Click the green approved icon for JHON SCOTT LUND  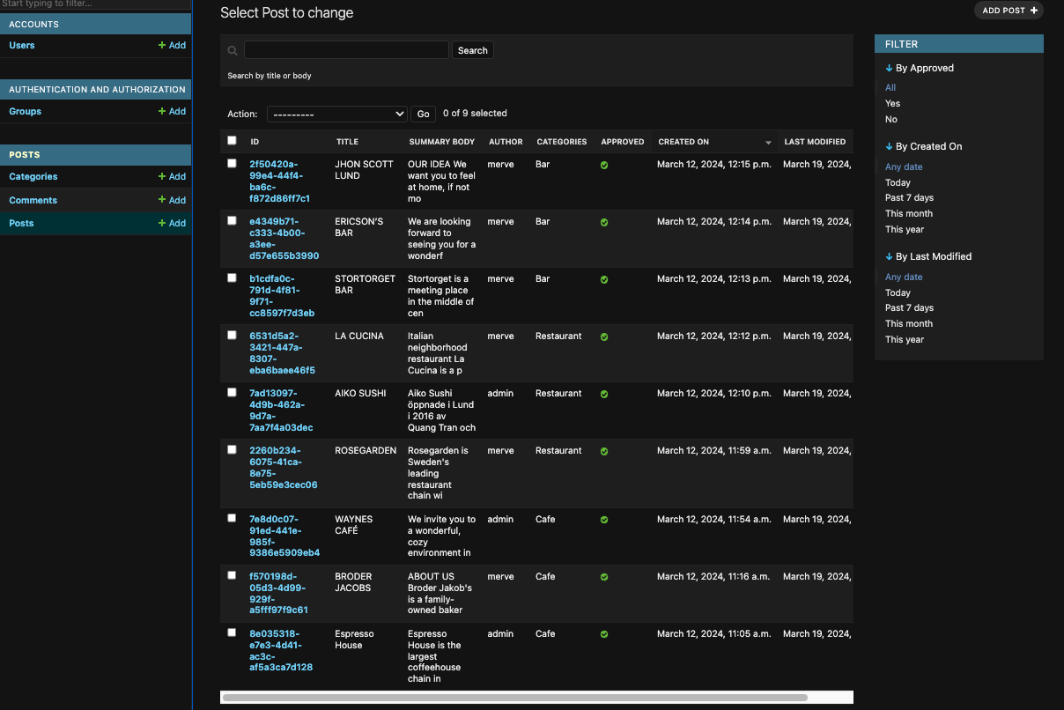pyautogui.click(x=604, y=165)
